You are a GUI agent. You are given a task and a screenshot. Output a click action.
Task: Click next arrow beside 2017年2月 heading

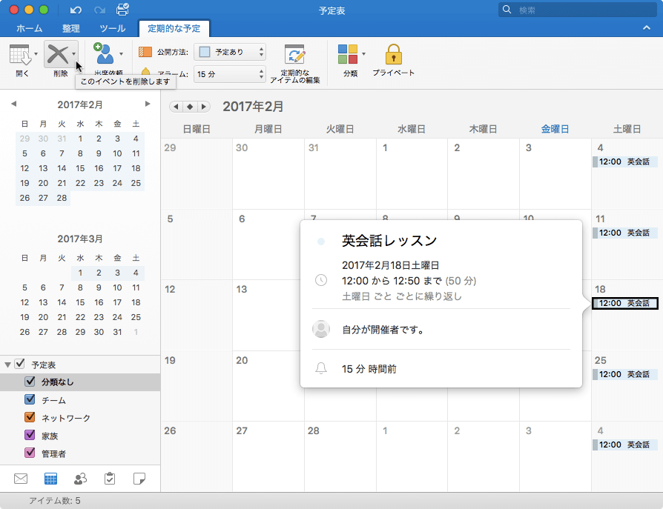(204, 107)
